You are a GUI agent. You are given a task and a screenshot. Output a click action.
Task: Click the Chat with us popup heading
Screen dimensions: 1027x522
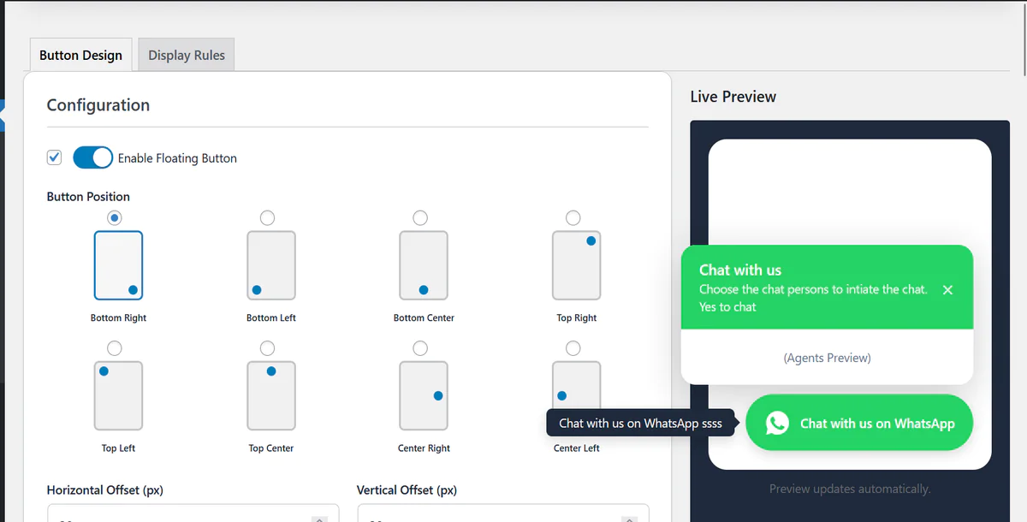point(740,270)
